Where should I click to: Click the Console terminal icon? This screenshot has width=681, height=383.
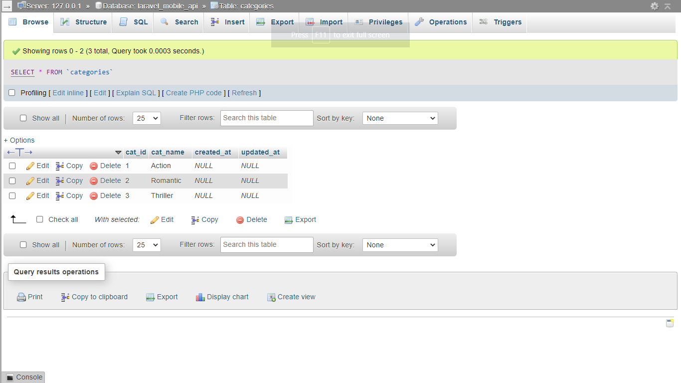[x=10, y=378]
